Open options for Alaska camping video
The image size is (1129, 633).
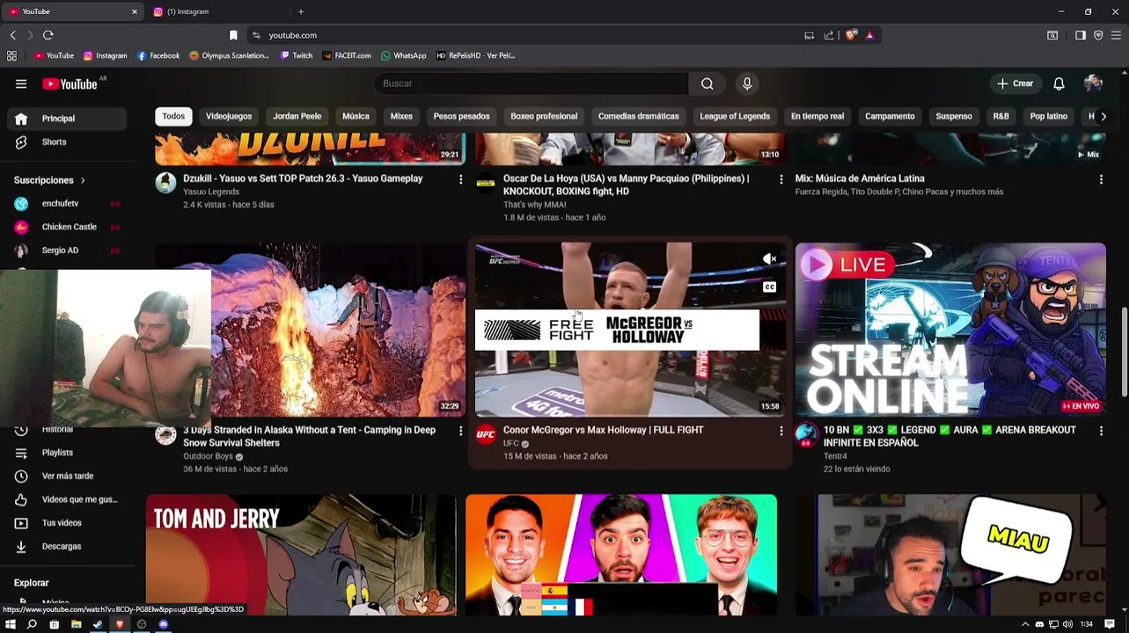pos(460,431)
